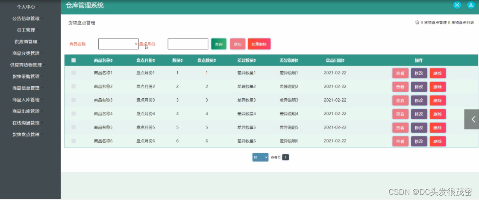Screen dimensions: 479x200
Task: Sort by 商品名称 column arrows
Action: pyautogui.click(x=112, y=60)
